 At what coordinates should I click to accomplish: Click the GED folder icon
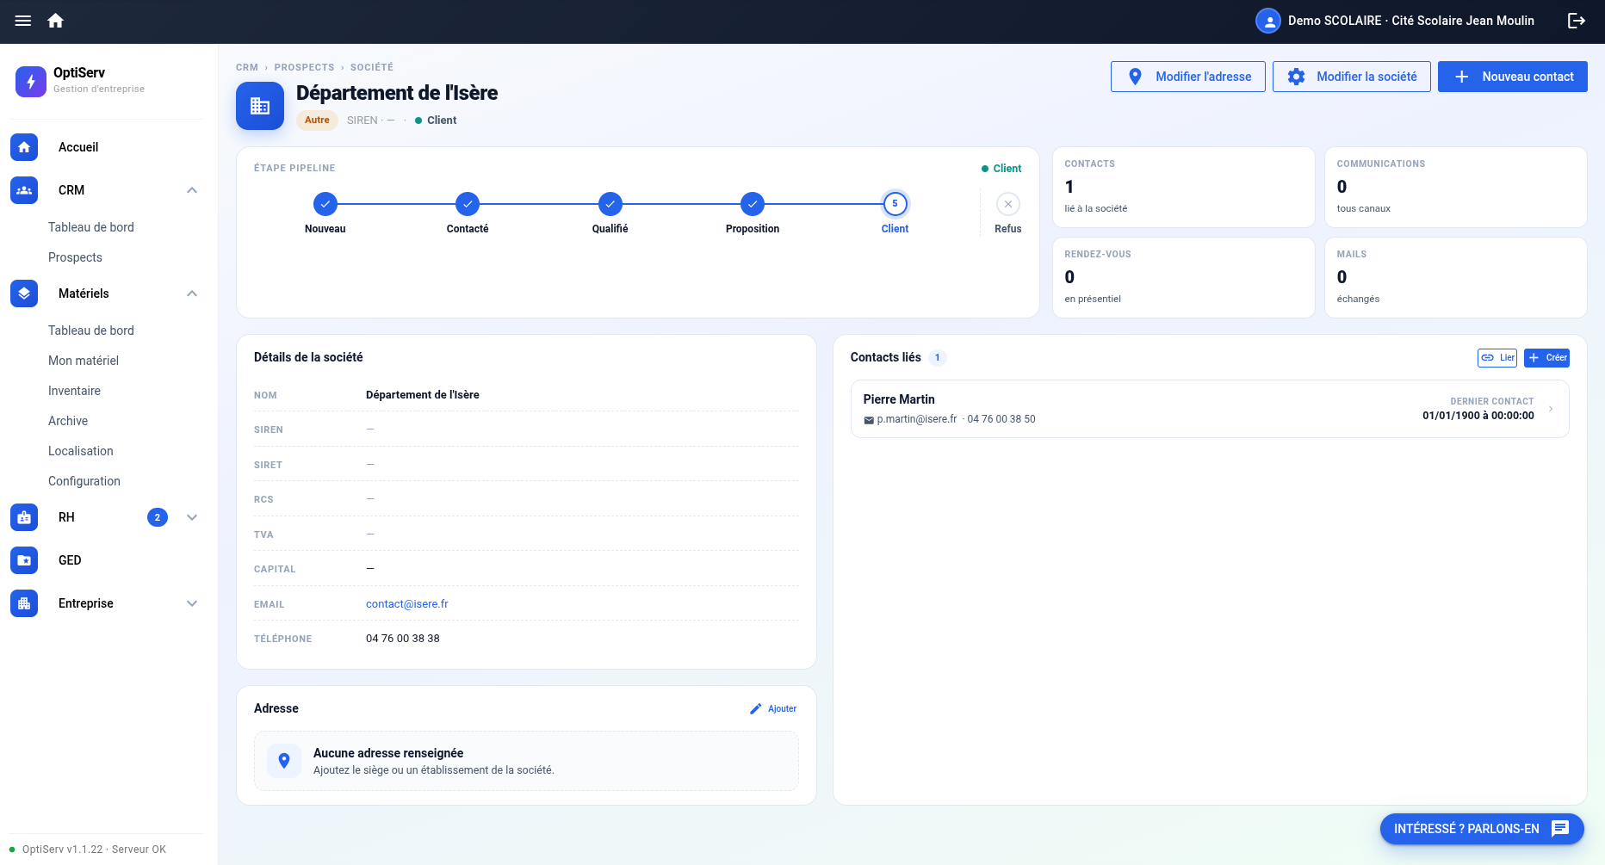[x=24, y=560]
